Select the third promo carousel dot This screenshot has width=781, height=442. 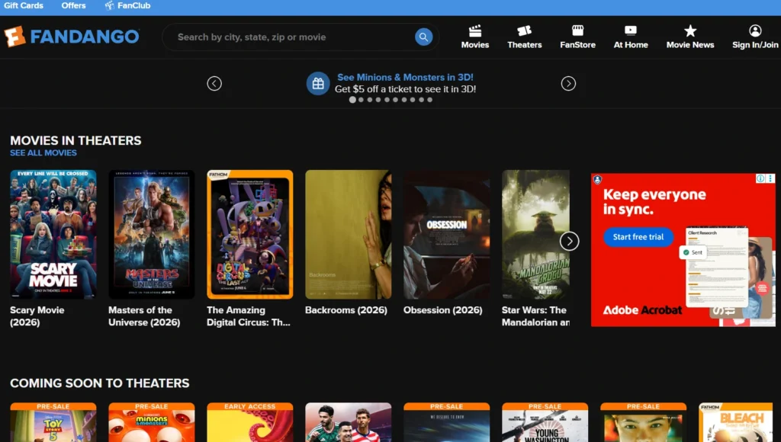370,100
